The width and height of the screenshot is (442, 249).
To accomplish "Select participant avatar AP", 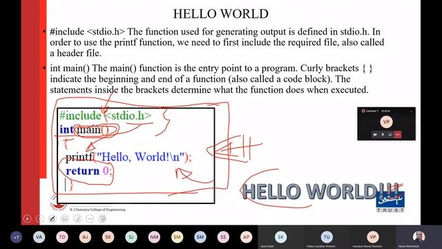I will (246, 237).
